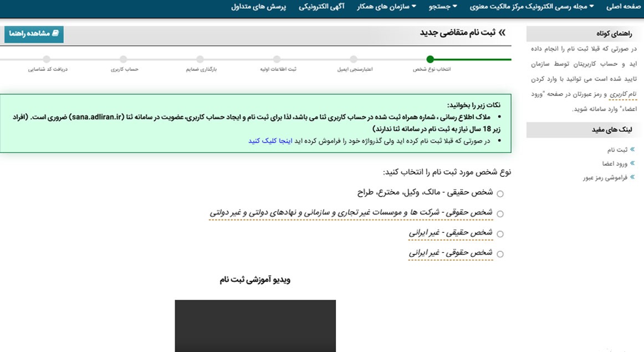
Task: Expand the مجله رسمی الکترونیک dropdown menu
Action: (532, 7)
